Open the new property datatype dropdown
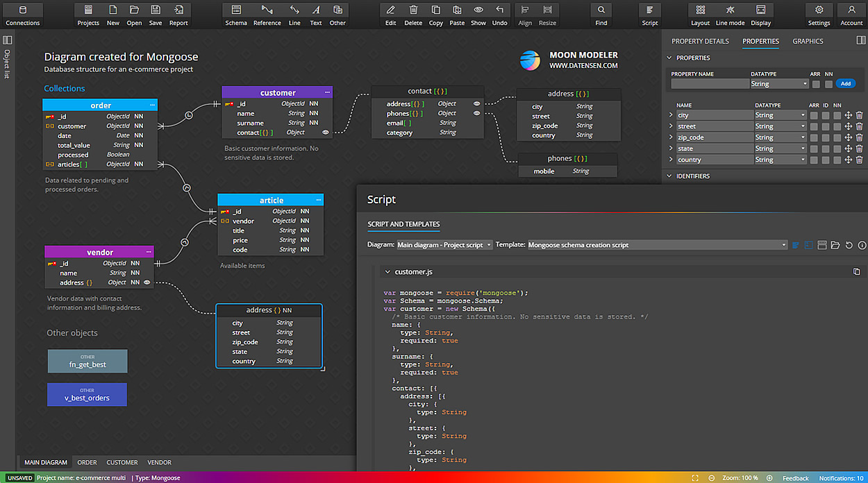 (779, 84)
